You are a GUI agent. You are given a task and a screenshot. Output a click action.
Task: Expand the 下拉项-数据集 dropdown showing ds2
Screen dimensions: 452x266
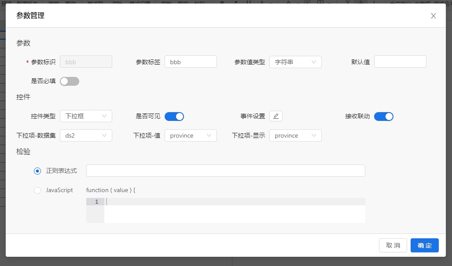coord(86,135)
